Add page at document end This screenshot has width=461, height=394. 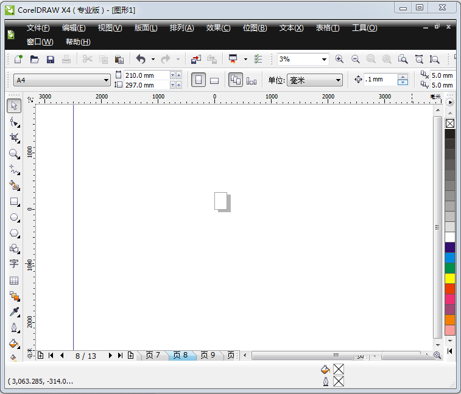click(130, 356)
